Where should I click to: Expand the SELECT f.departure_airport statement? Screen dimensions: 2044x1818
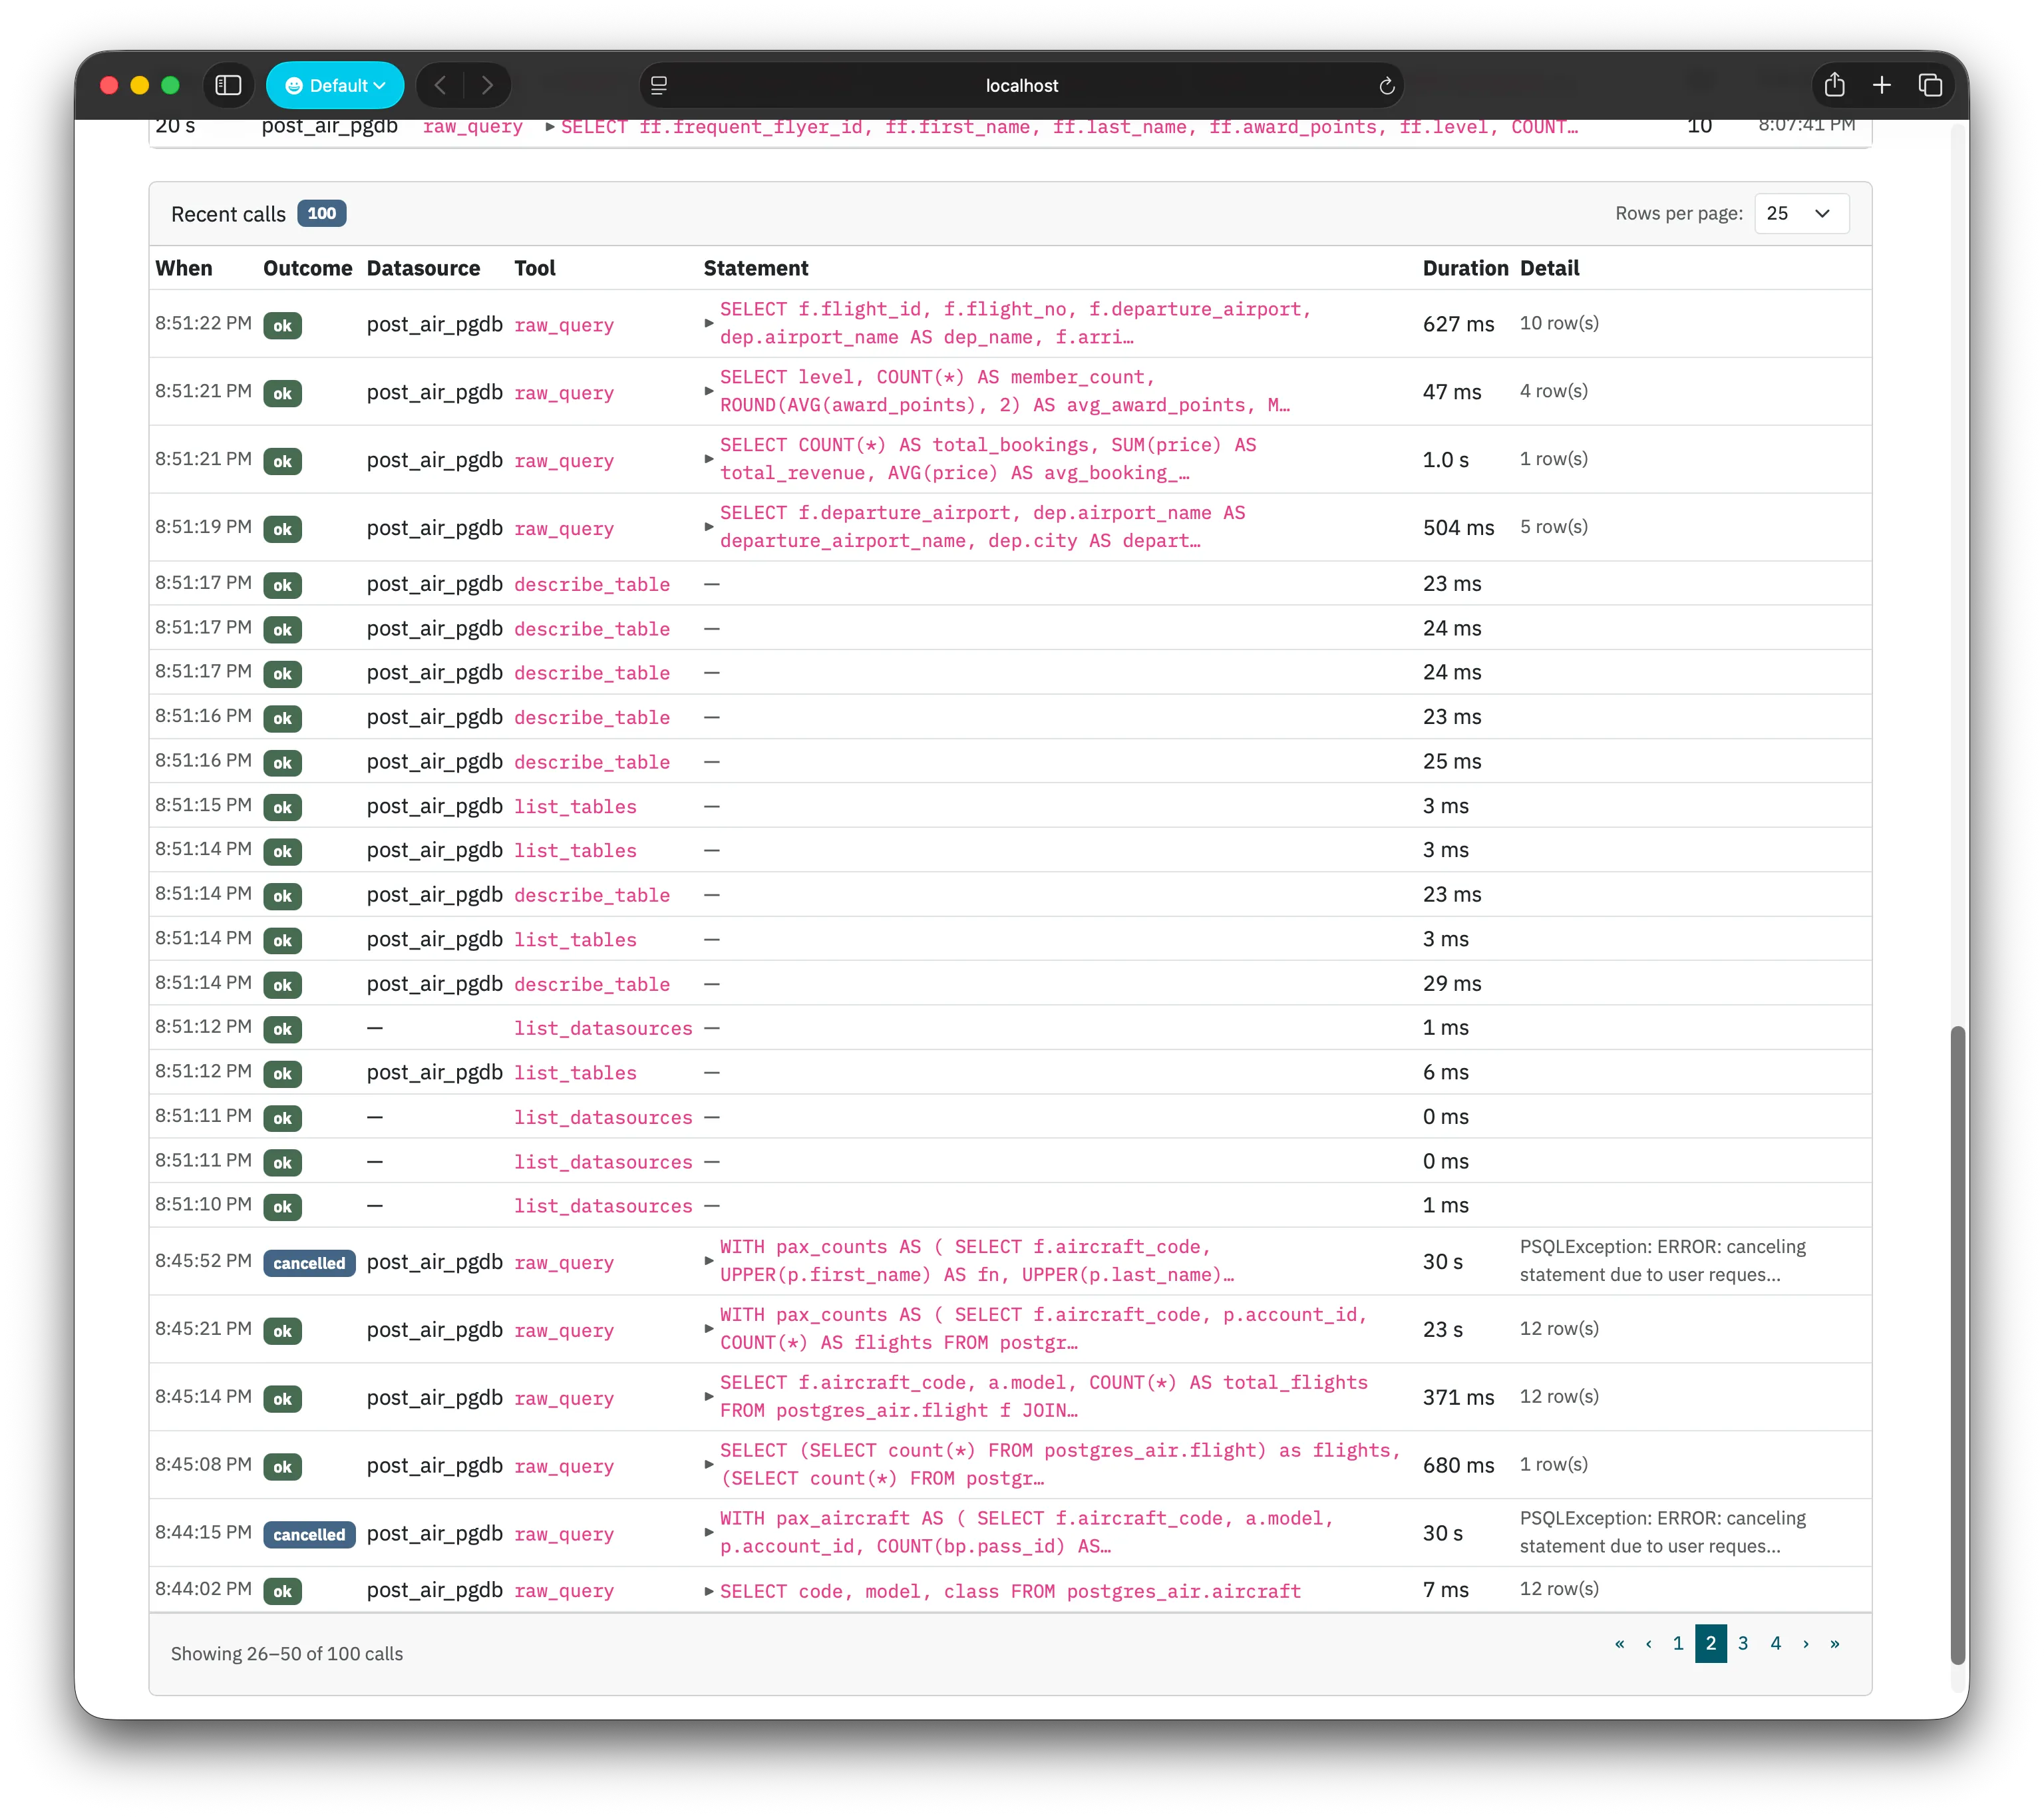coord(709,527)
